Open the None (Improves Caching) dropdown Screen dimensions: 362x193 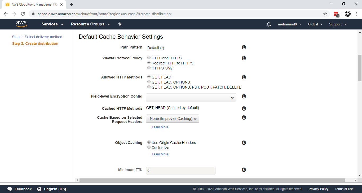(173, 119)
